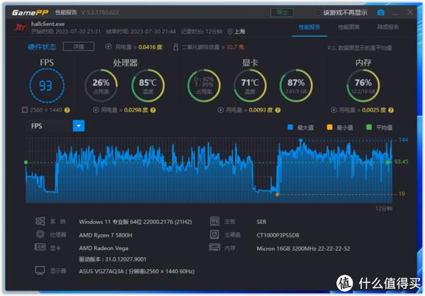Image resolution: width=425 pixels, height=296 pixels.
Task: Click the green arrow beside 93.45
Action: [389, 162]
